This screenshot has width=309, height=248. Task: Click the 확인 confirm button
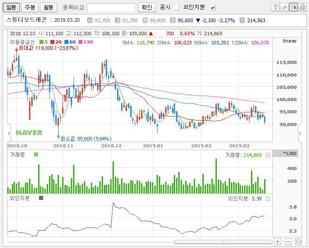(x=147, y=8)
